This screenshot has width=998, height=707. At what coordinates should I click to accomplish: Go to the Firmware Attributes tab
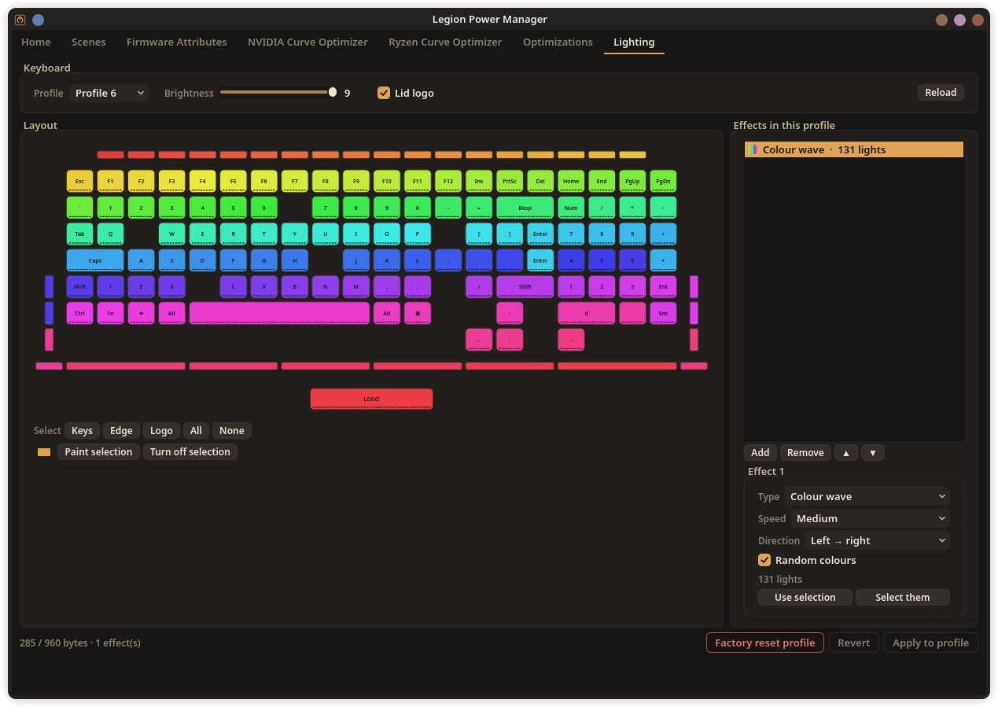(177, 42)
